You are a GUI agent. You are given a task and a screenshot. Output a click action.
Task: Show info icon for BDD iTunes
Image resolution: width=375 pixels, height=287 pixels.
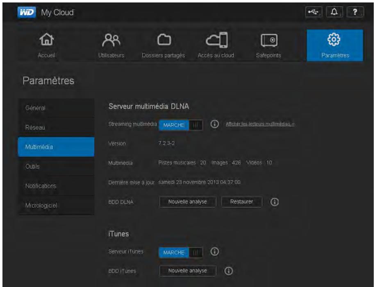[x=228, y=271]
